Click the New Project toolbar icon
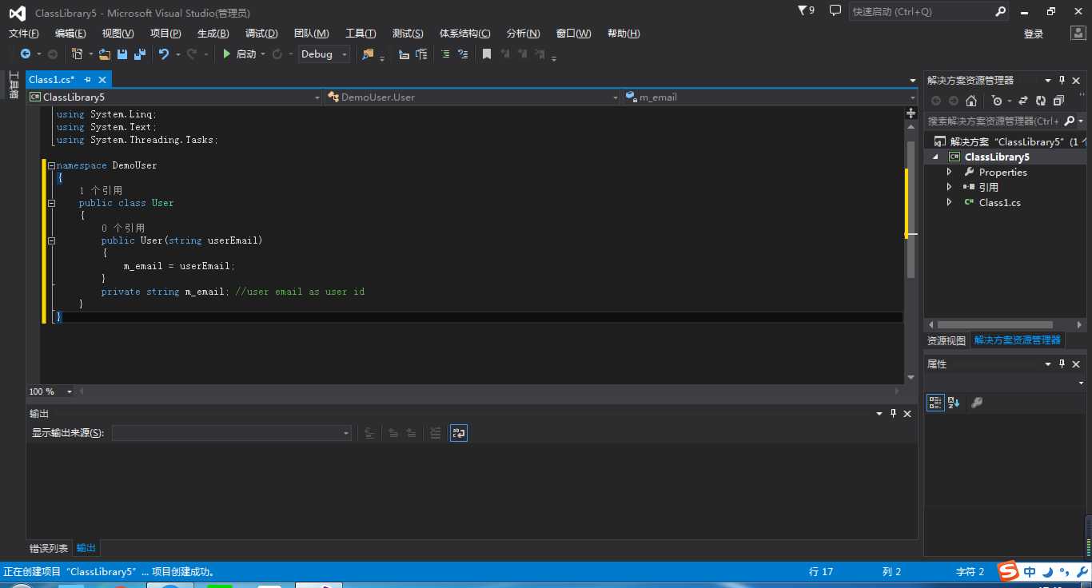The width and height of the screenshot is (1092, 588). 78,54
